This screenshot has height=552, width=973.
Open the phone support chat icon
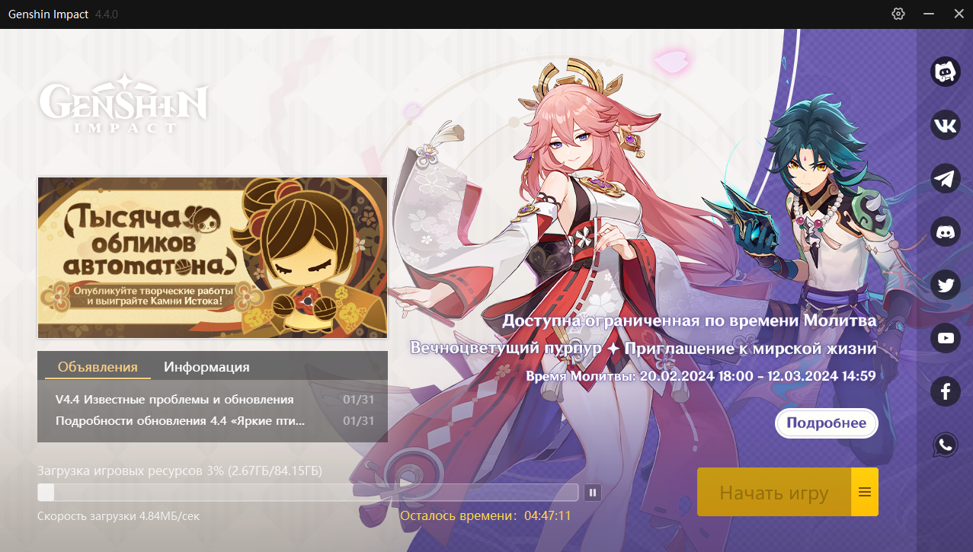[946, 445]
